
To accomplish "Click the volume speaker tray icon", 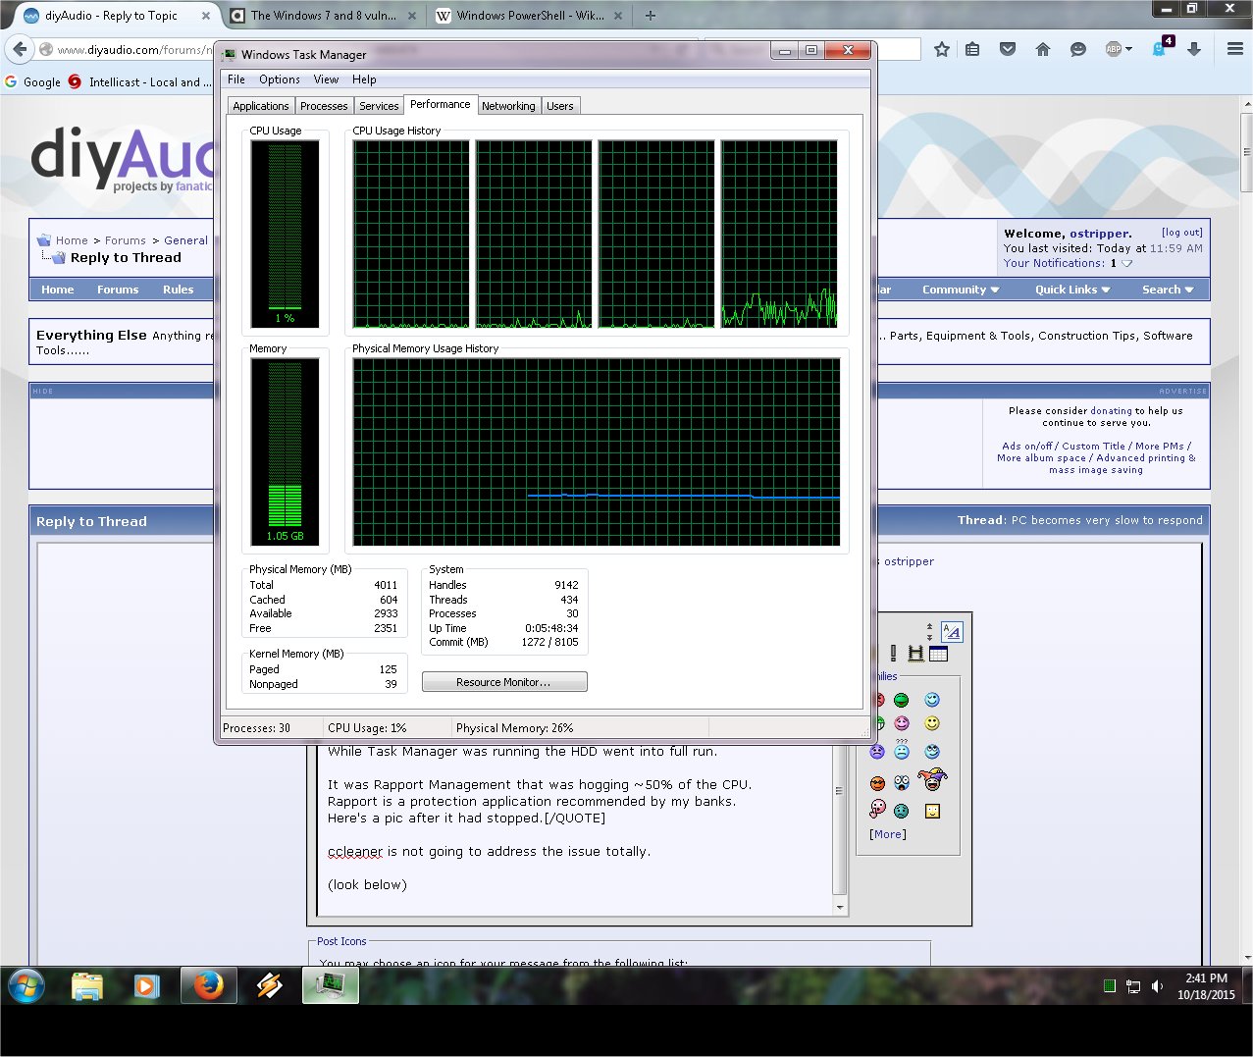I will pos(1157,986).
